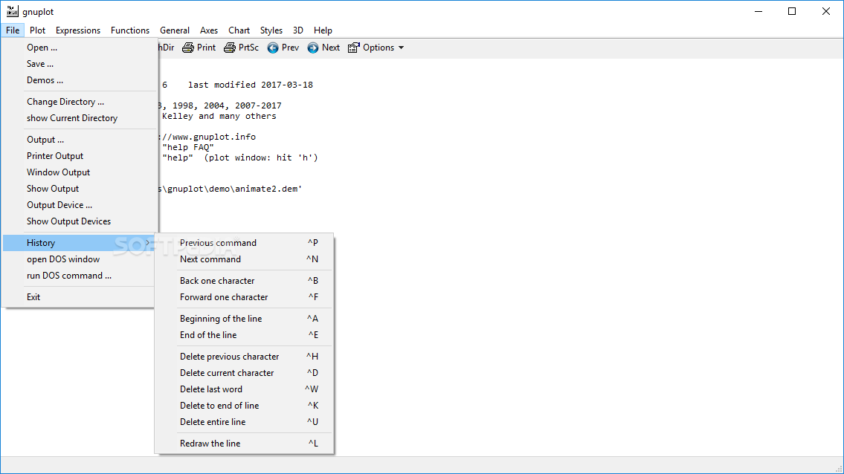Click the Print printer icon
Image resolution: width=844 pixels, height=474 pixels.
click(188, 48)
